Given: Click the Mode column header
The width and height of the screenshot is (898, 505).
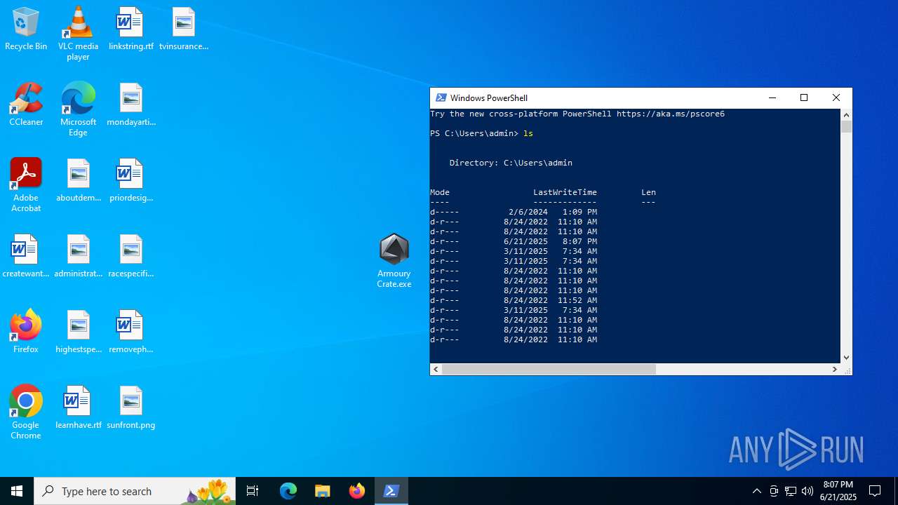Looking at the screenshot, I should coord(440,192).
